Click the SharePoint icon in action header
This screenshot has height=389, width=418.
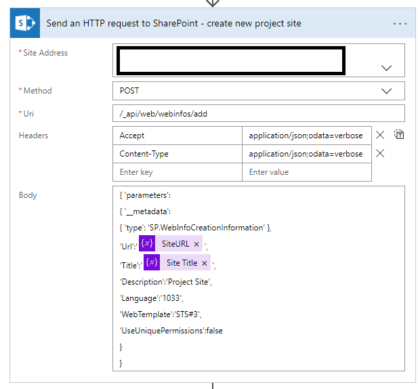(25, 24)
